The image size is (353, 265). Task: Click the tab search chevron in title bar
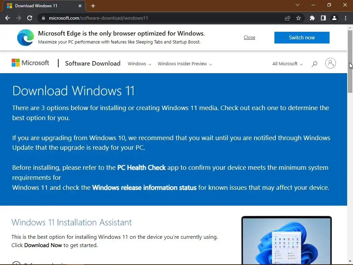297,5
